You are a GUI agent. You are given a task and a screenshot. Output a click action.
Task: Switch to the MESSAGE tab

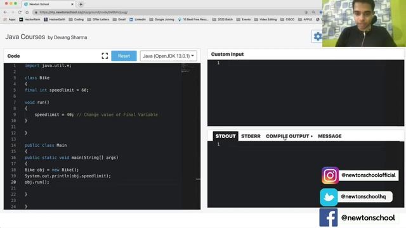[330, 136]
